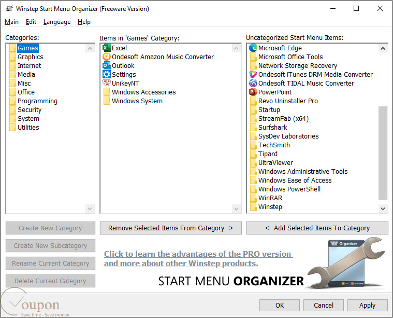Select Windows Administrative Tools item
Screen dimensions: 393x318
click(x=303, y=171)
